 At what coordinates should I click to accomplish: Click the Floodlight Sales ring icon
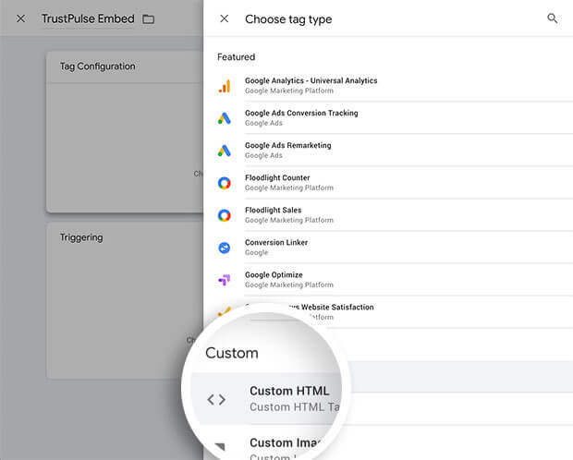(225, 215)
